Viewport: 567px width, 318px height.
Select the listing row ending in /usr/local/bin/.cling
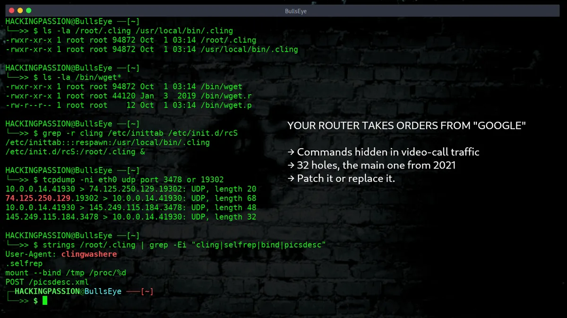[x=152, y=49]
